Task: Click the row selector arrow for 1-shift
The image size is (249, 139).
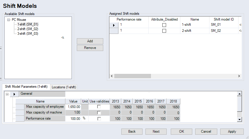Action: click(x=114, y=25)
